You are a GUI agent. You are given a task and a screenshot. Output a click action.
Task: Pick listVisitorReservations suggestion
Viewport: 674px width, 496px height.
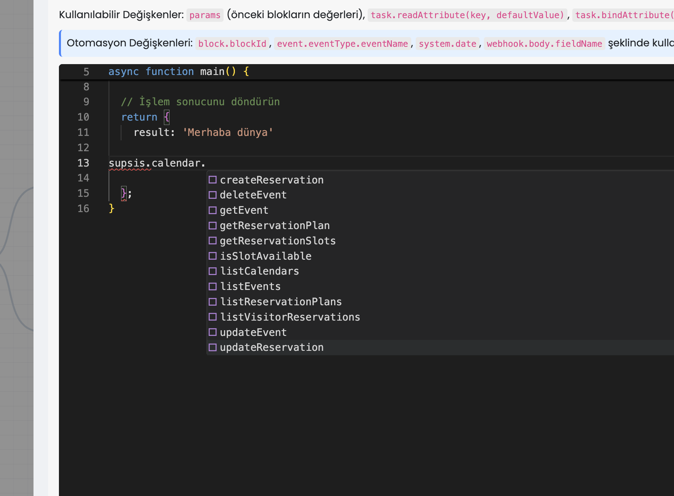click(440, 317)
